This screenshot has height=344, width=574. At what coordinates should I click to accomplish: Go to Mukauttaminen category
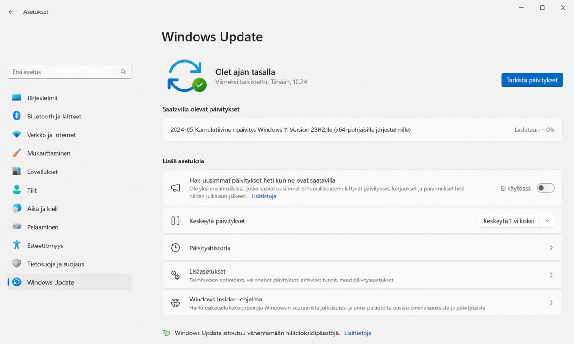point(69,153)
